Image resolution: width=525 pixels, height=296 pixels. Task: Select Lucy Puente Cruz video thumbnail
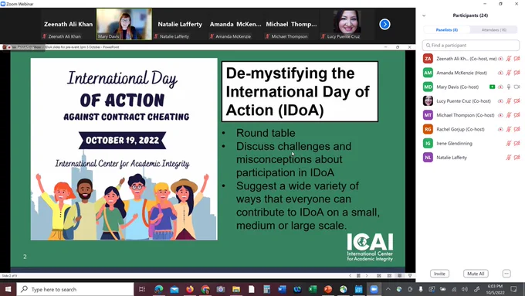[x=347, y=24]
